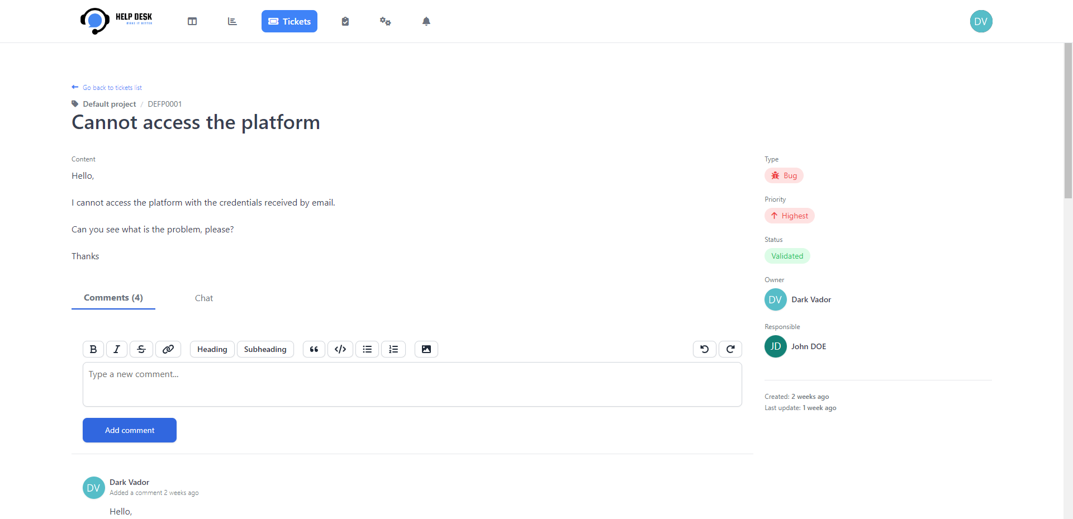
Task: Select the ticket code DEFP0001
Action: click(x=165, y=104)
